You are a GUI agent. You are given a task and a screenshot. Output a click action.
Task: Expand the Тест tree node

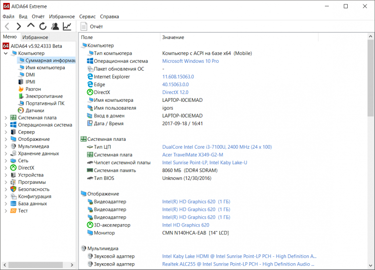(x=6, y=211)
